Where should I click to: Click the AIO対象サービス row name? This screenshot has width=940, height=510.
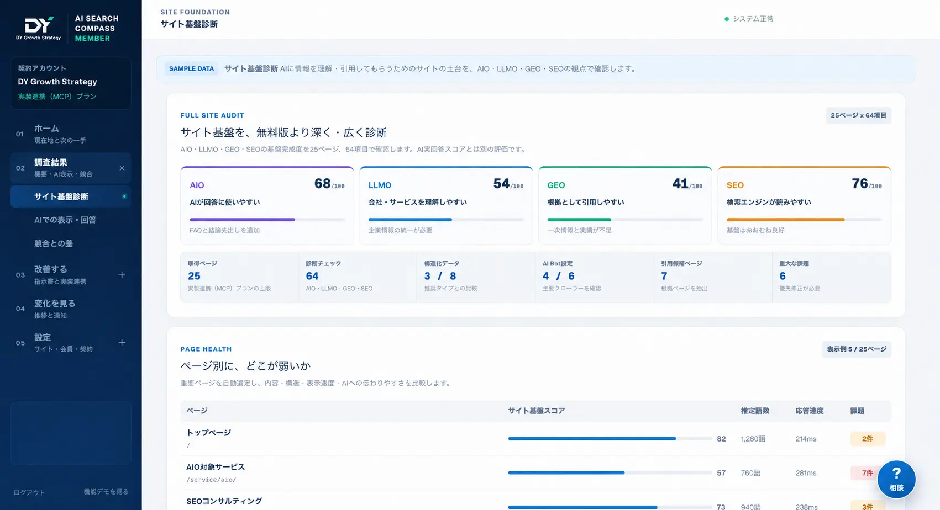[x=216, y=467]
